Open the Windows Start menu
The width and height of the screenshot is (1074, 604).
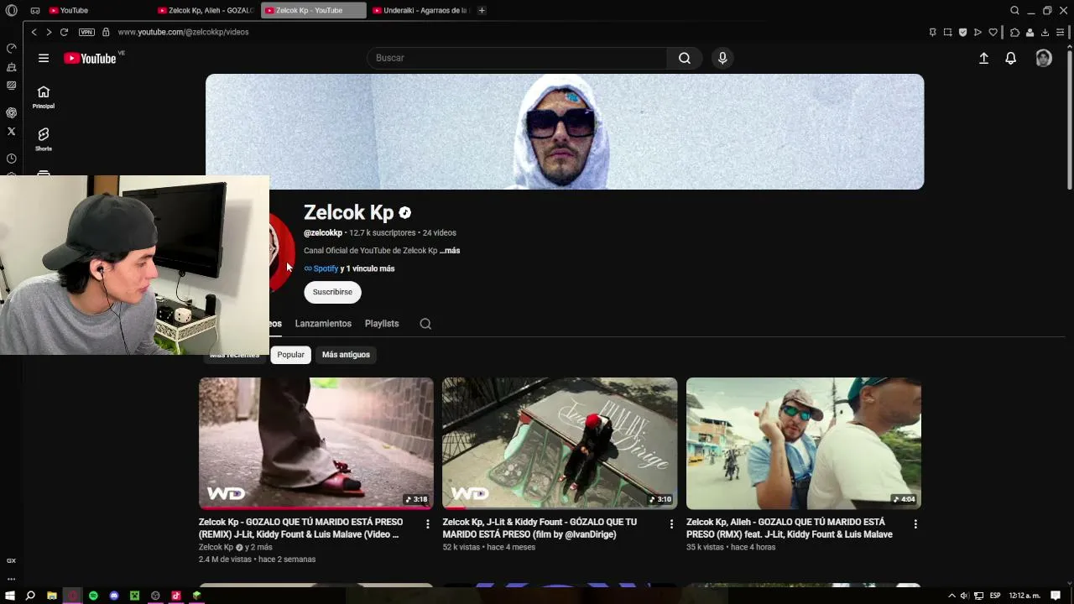coord(10,596)
